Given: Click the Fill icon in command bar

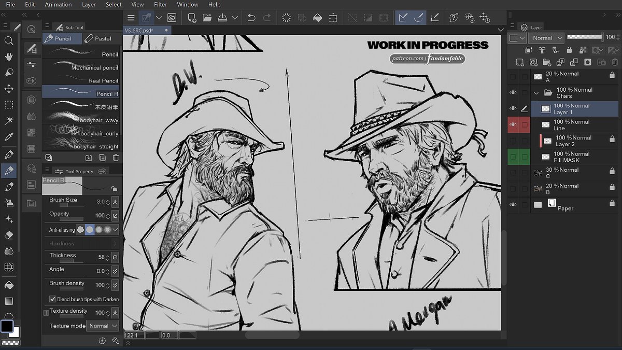Looking at the screenshot, I should (318, 18).
